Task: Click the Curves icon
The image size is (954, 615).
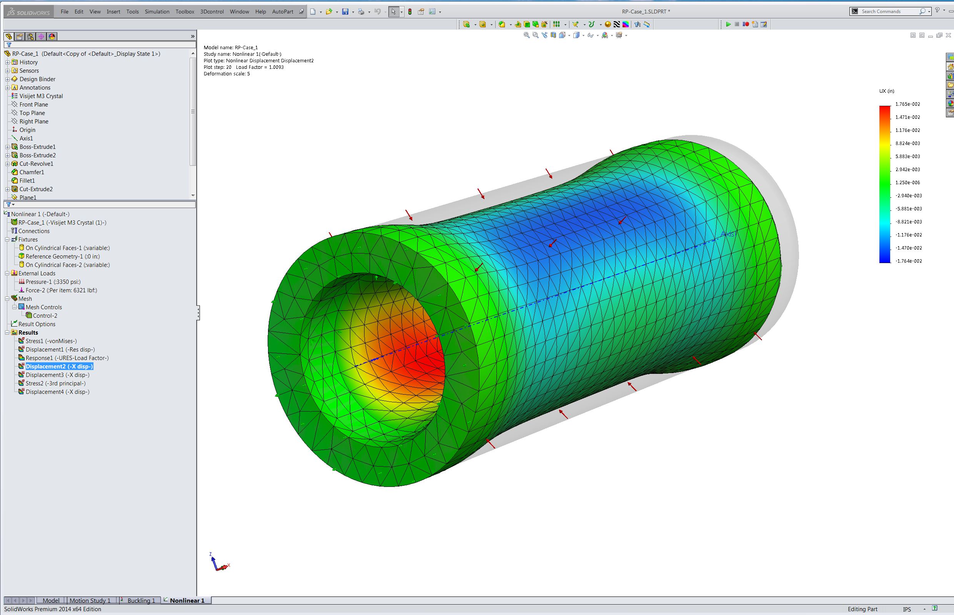Action: (591, 24)
